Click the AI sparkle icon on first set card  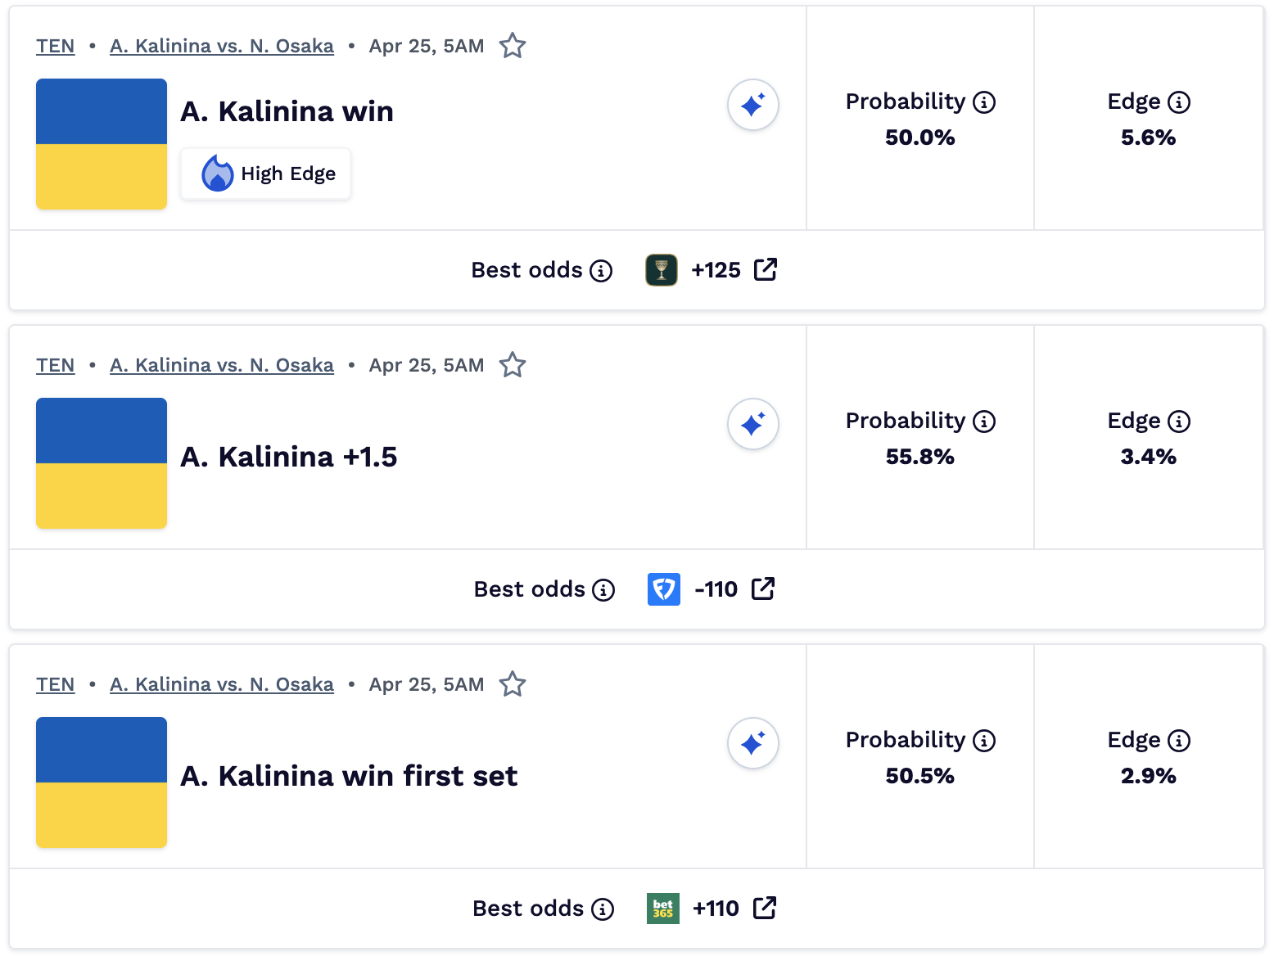tap(752, 743)
